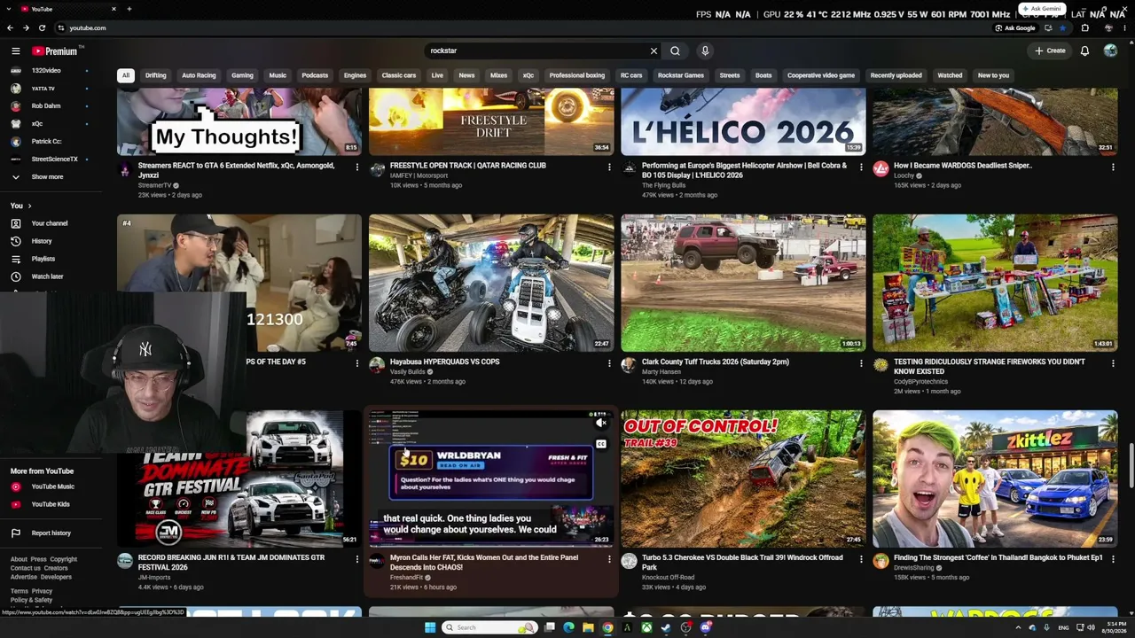This screenshot has height=638, width=1135.
Task: Filter by the Cooperative video game chip
Action: tap(821, 75)
